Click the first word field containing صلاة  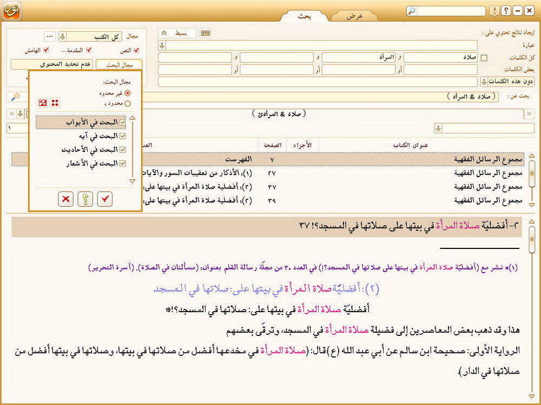pyautogui.click(x=440, y=58)
